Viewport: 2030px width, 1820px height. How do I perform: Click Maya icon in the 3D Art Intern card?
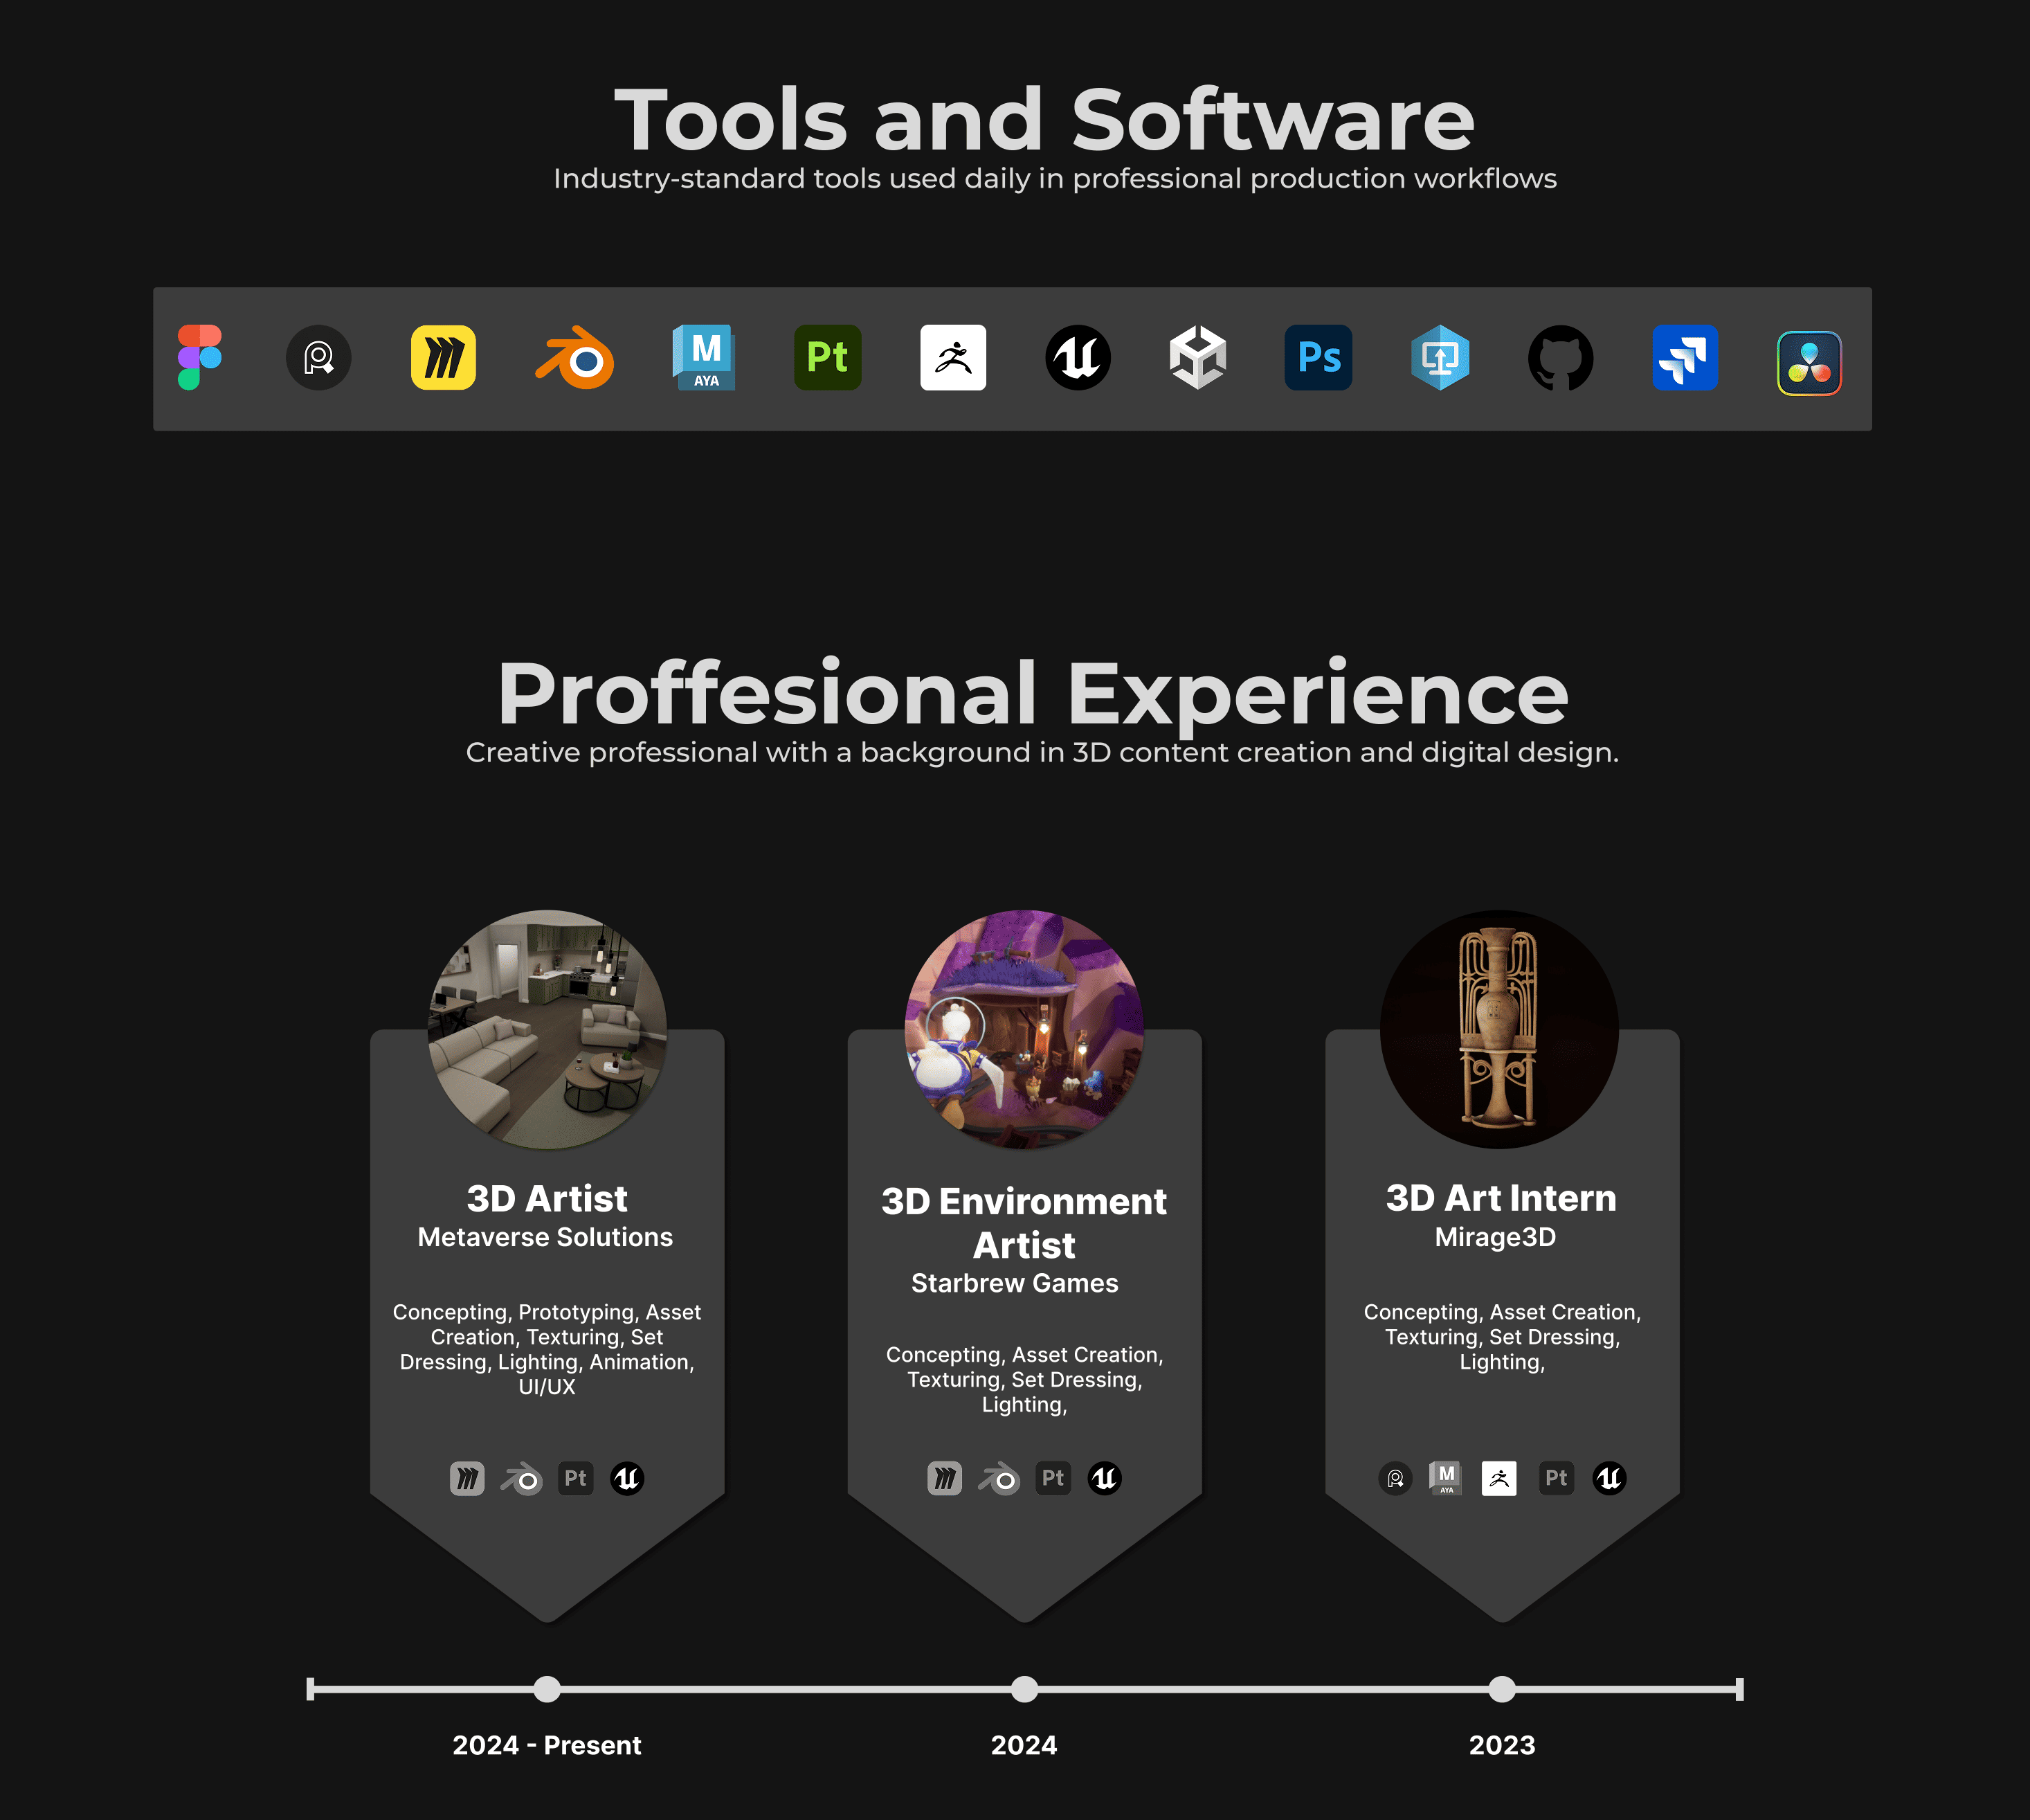pos(1445,1478)
